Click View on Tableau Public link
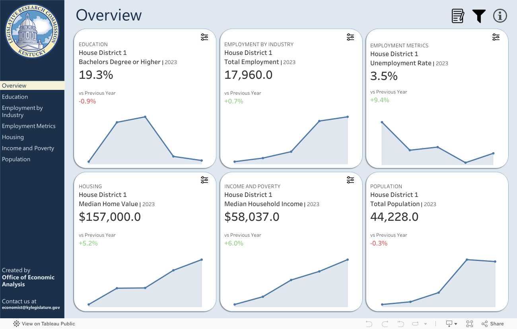This screenshot has width=517, height=329. 44,324
